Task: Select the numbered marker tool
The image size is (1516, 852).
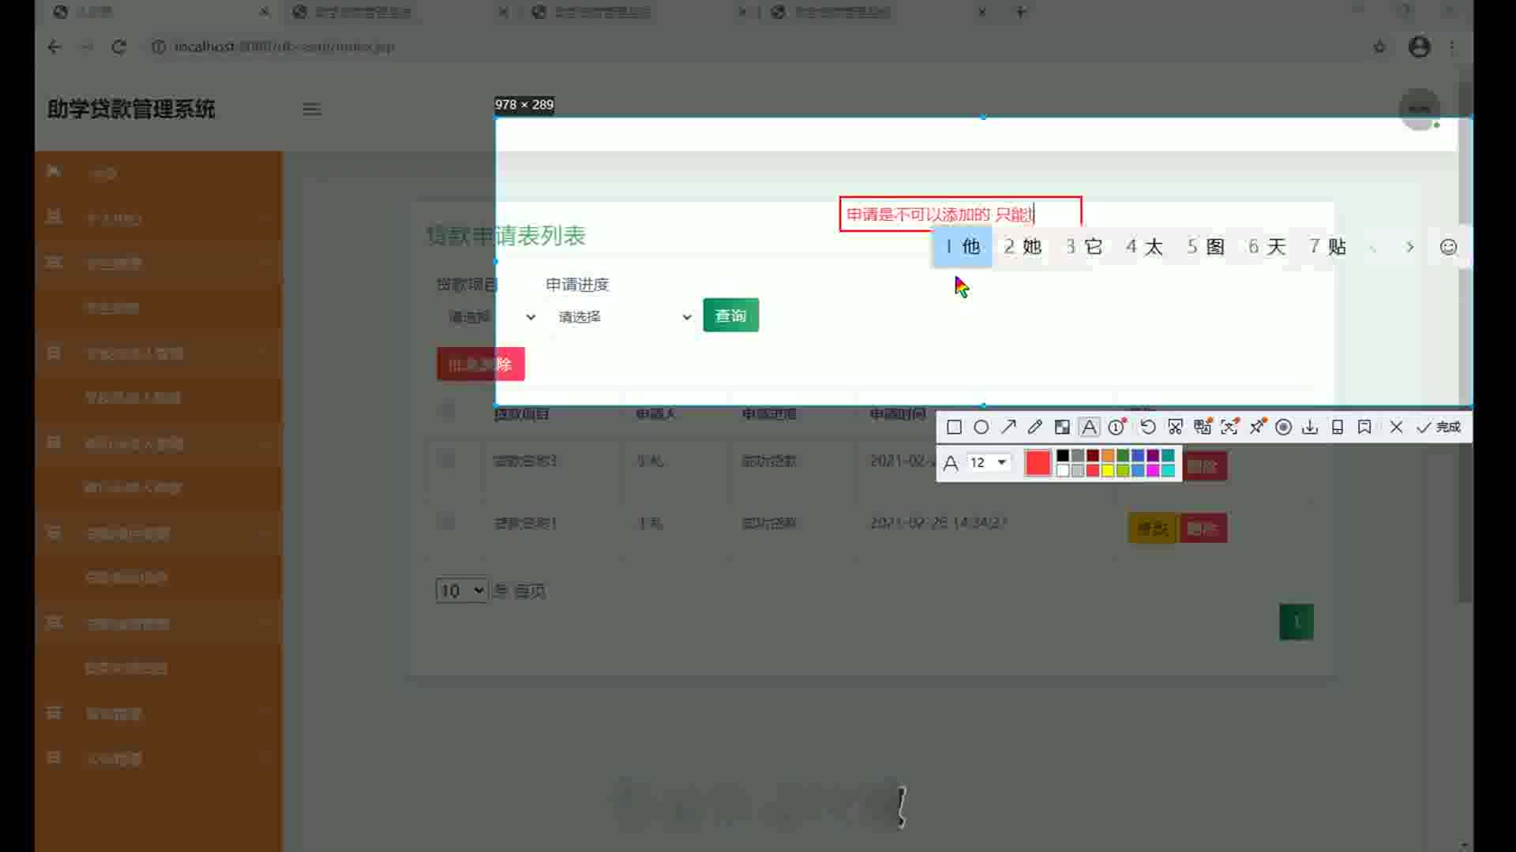Action: 1116,427
